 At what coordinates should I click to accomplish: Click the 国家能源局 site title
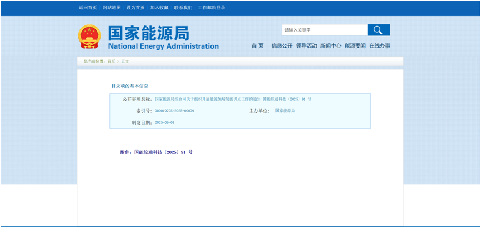(x=148, y=33)
